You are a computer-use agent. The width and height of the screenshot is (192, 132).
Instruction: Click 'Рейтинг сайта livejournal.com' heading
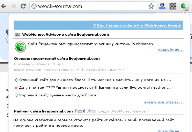tap(43, 111)
